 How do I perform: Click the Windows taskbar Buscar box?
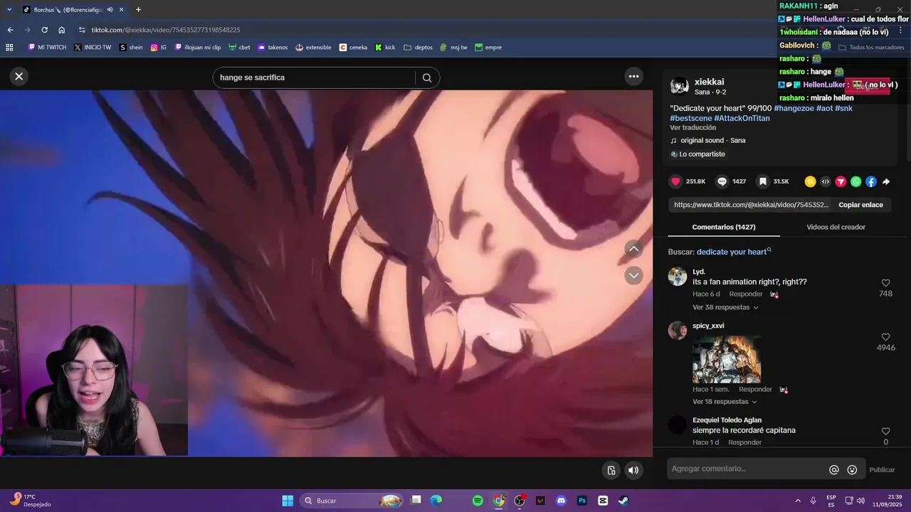352,501
